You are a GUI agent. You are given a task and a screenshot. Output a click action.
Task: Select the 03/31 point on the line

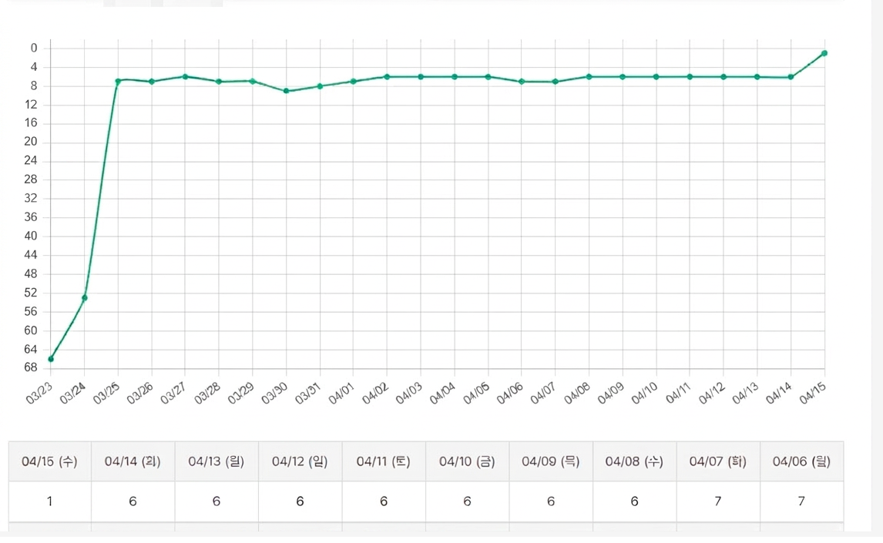320,86
